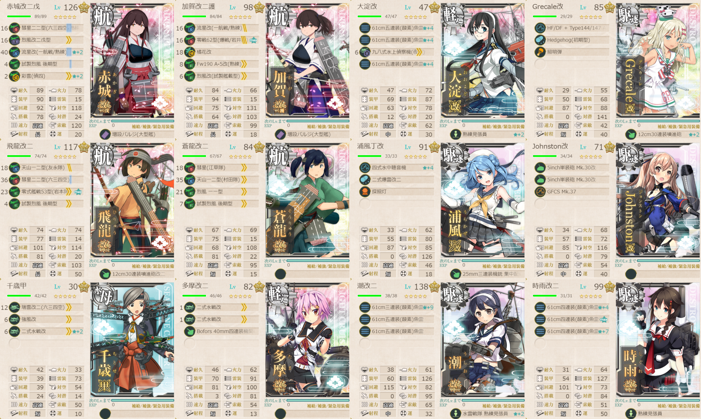The image size is (701, 419).
Task: Click the 探照灯 searchlight icon on 浦風丁改
Action: click(x=365, y=191)
